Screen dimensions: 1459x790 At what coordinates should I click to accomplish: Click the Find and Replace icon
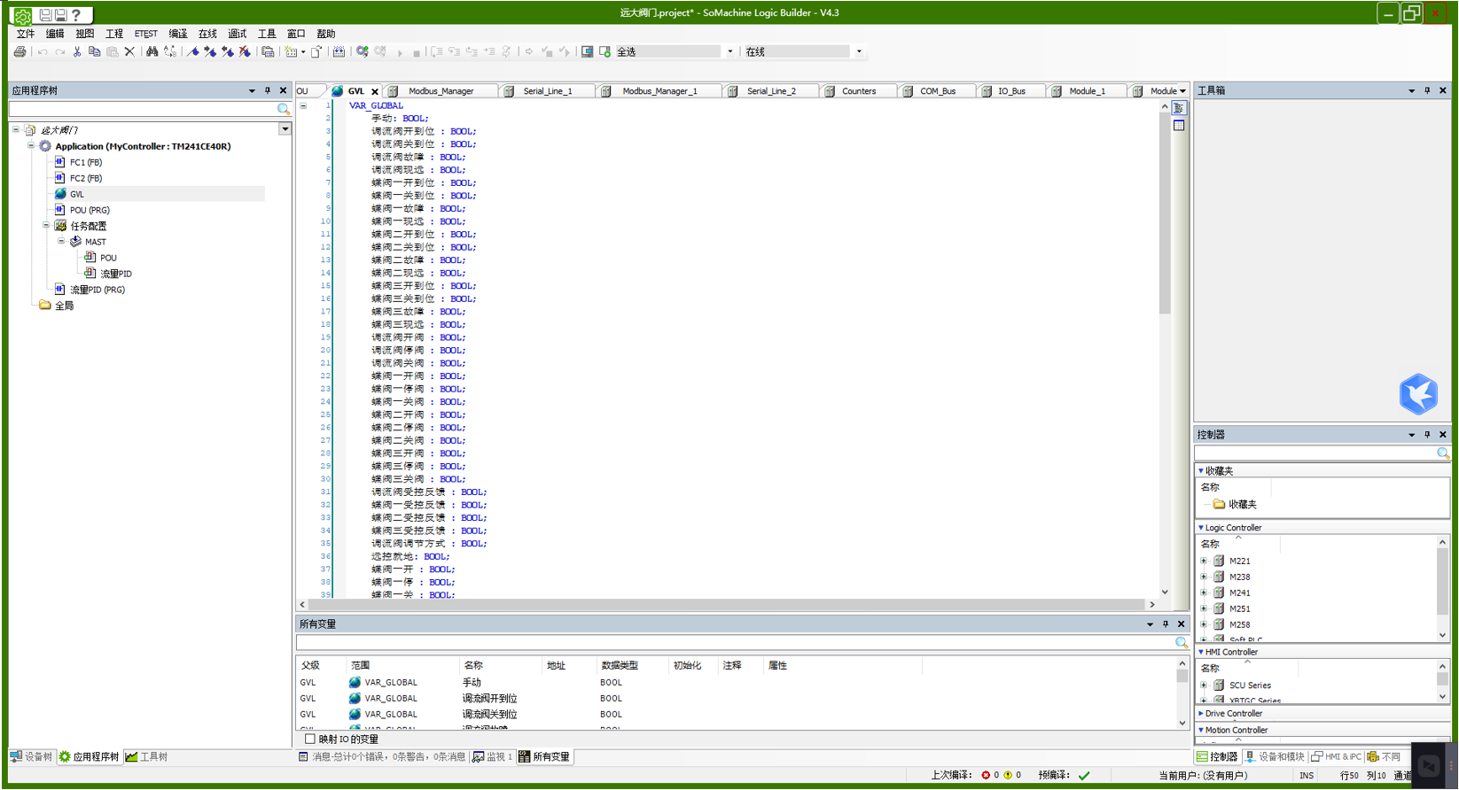click(170, 52)
